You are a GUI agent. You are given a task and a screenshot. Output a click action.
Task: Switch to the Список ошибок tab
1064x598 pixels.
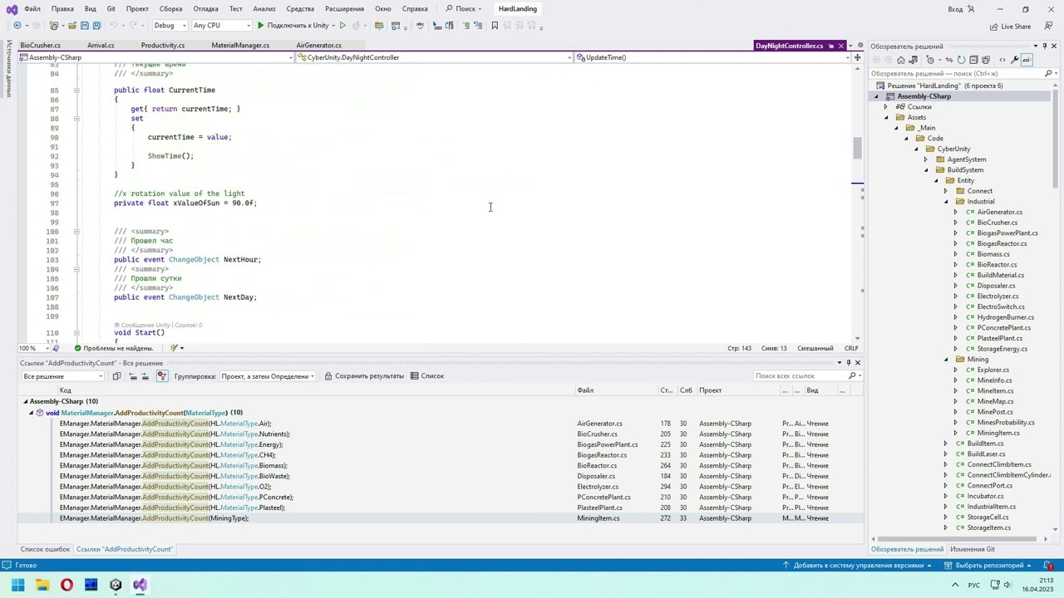click(45, 549)
